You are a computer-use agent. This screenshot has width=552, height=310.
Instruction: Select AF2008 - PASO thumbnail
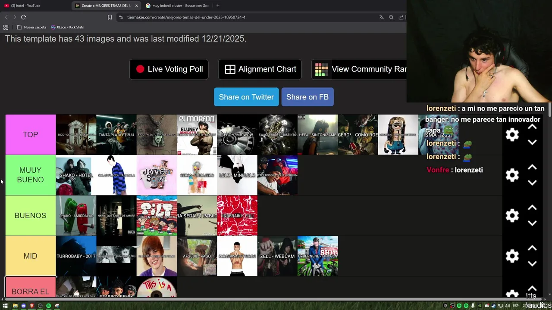(x=197, y=256)
